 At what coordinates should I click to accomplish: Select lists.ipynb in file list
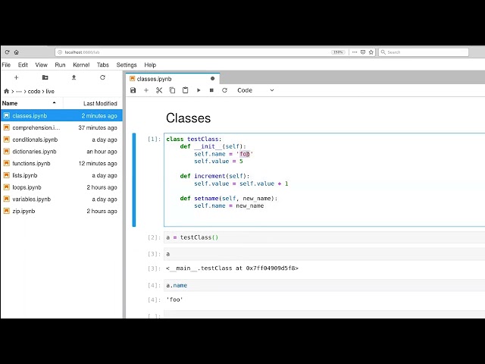point(61,175)
